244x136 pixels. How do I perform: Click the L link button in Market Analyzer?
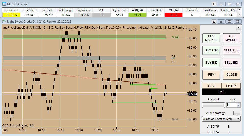point(214,4)
